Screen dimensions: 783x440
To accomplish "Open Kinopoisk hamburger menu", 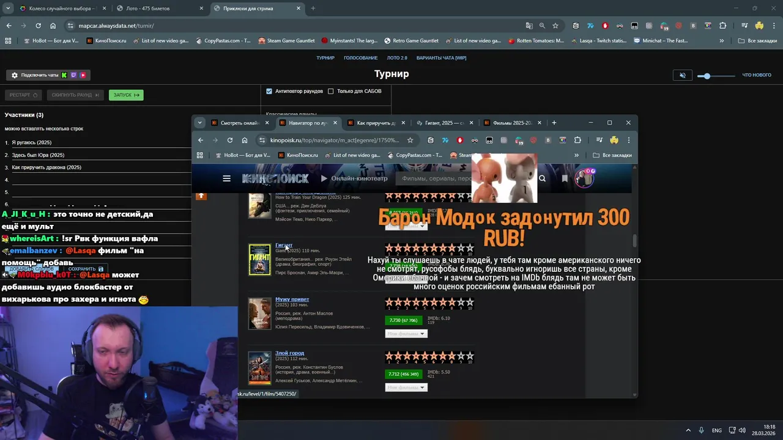I will pos(227,178).
